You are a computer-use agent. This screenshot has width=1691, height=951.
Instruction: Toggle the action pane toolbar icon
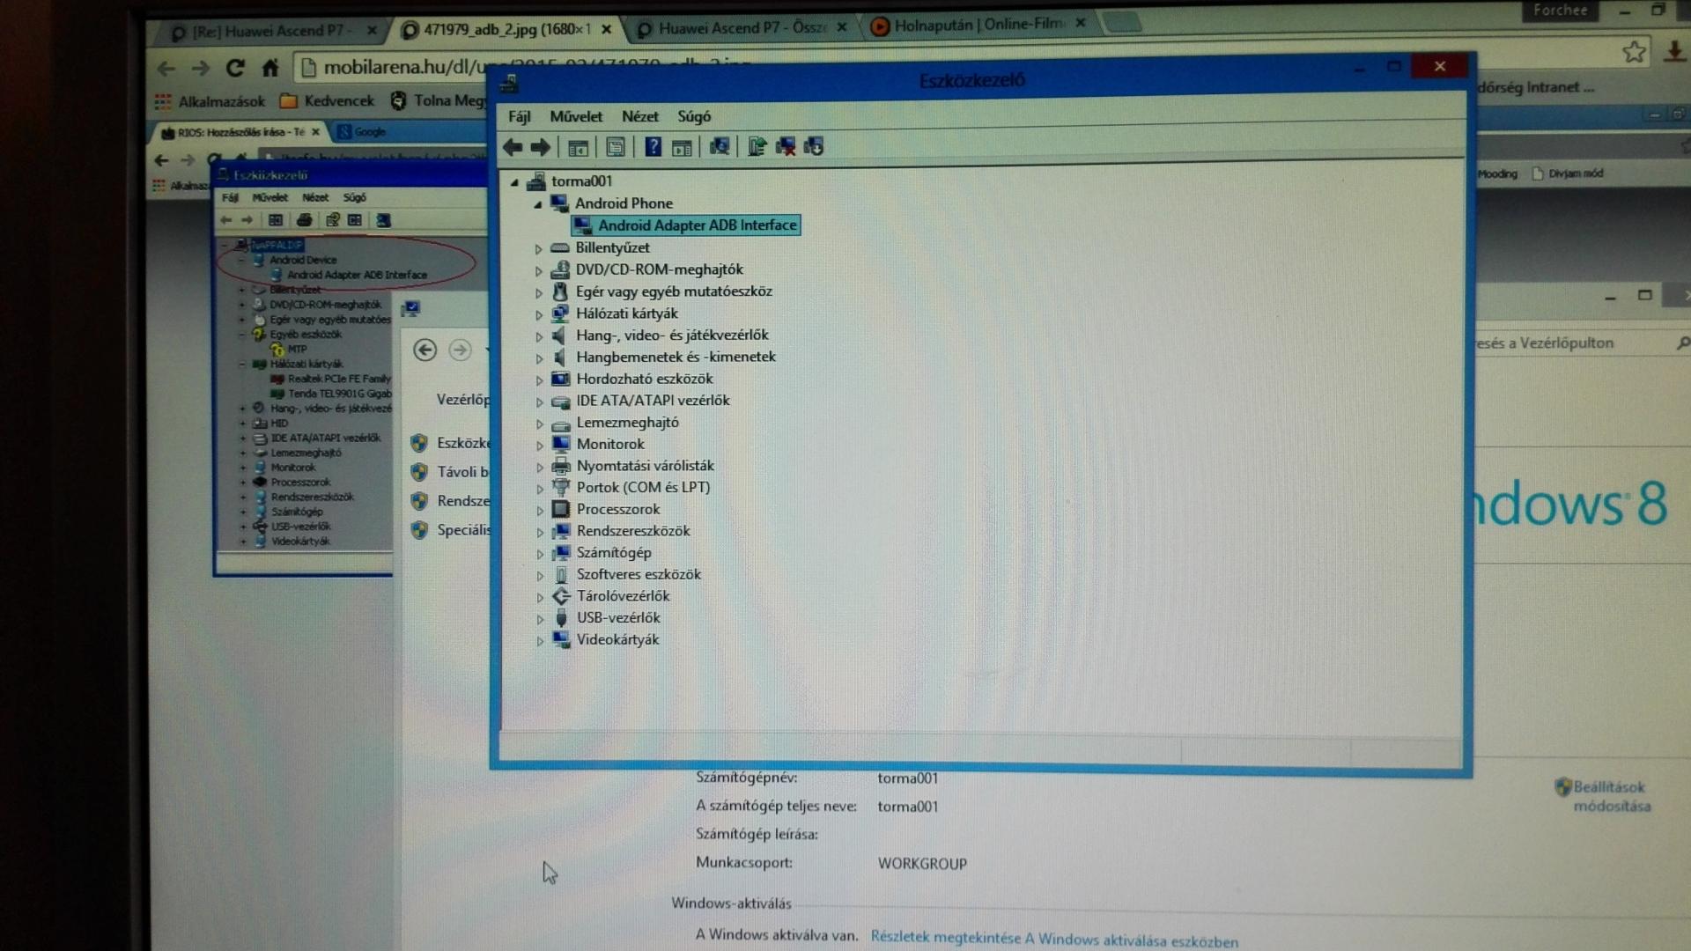coord(682,148)
